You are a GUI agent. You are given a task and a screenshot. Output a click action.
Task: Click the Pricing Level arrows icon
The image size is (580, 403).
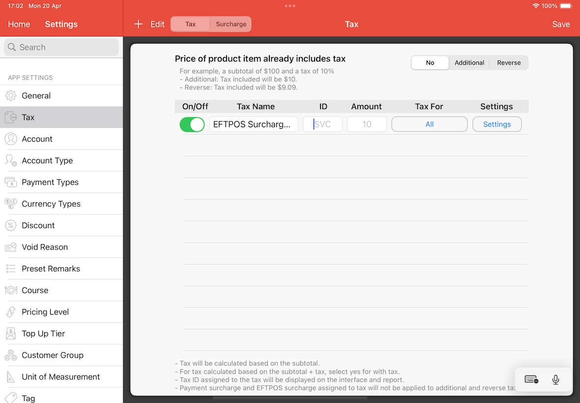(x=11, y=312)
